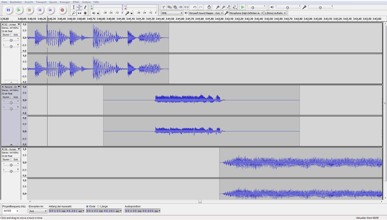387x220 pixels.
Task: Enable Solo on the 'Record - Sc' track
Action: (15, 97)
